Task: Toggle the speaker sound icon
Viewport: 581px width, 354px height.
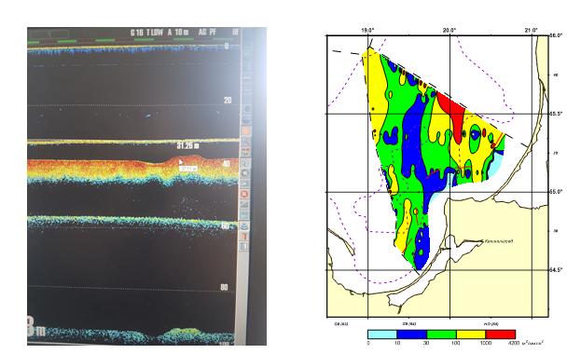Action: point(244,163)
